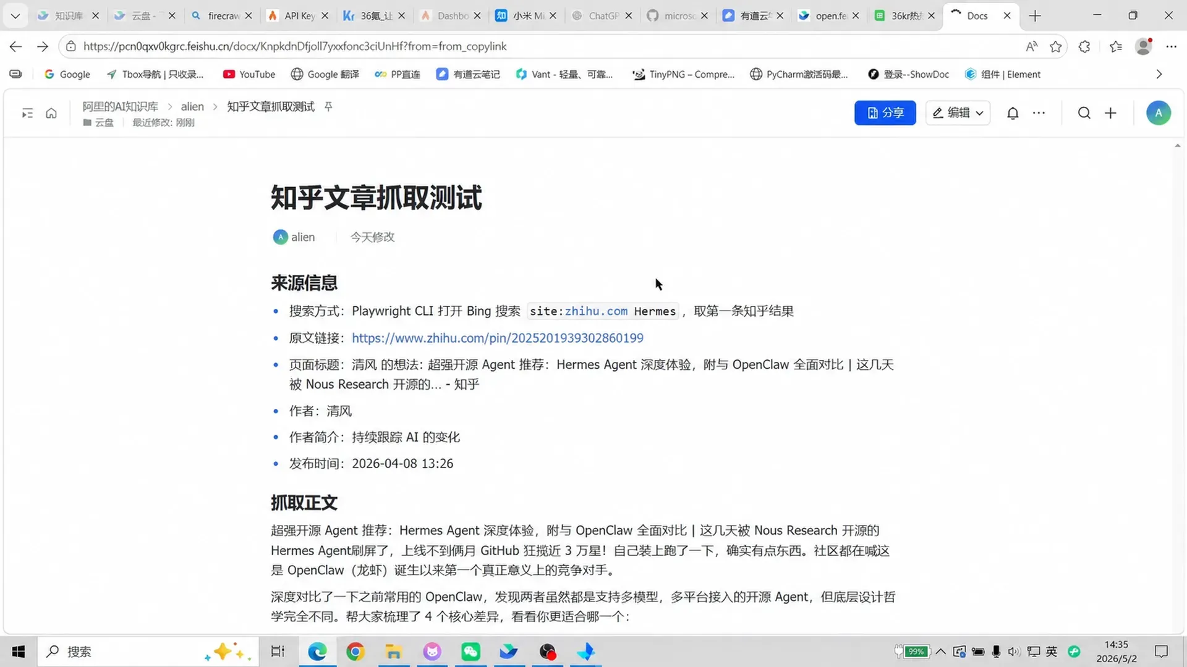Go to the Feishu home icon
This screenshot has height=667, width=1187.
click(51, 113)
